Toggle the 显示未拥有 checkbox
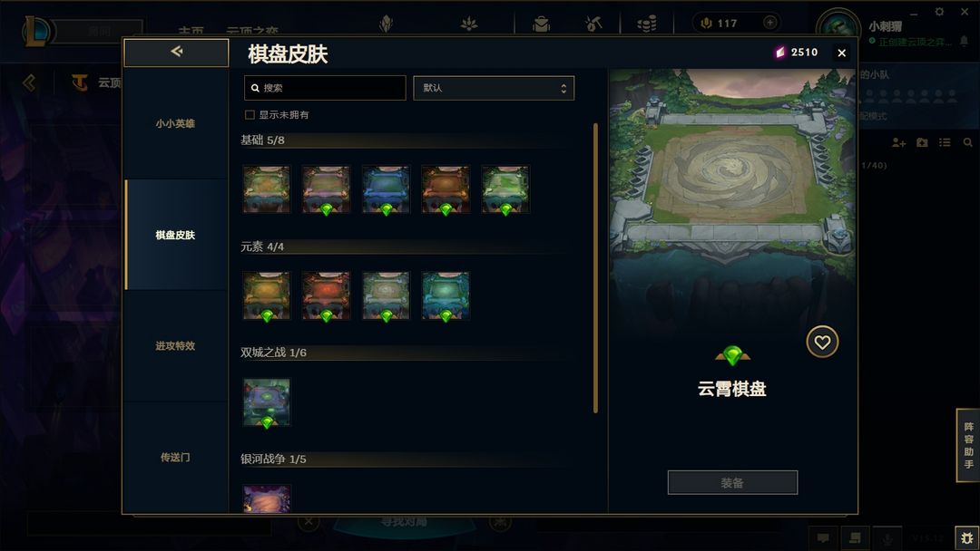 pyautogui.click(x=250, y=115)
